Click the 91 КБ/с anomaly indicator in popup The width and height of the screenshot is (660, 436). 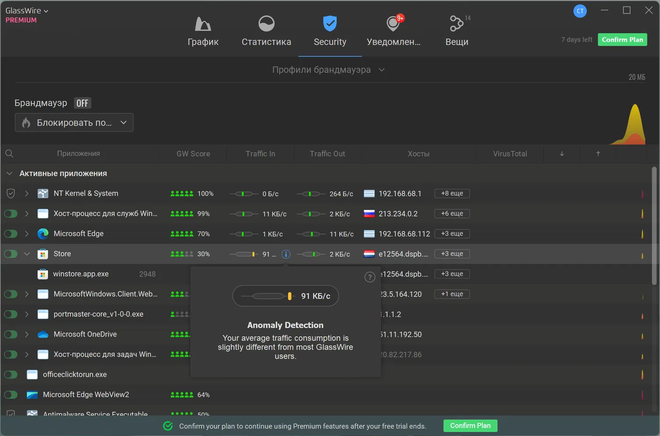point(286,296)
